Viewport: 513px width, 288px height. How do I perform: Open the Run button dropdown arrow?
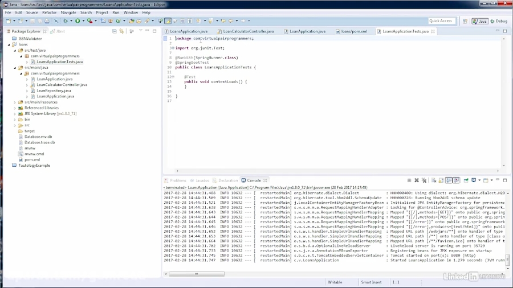point(83,21)
